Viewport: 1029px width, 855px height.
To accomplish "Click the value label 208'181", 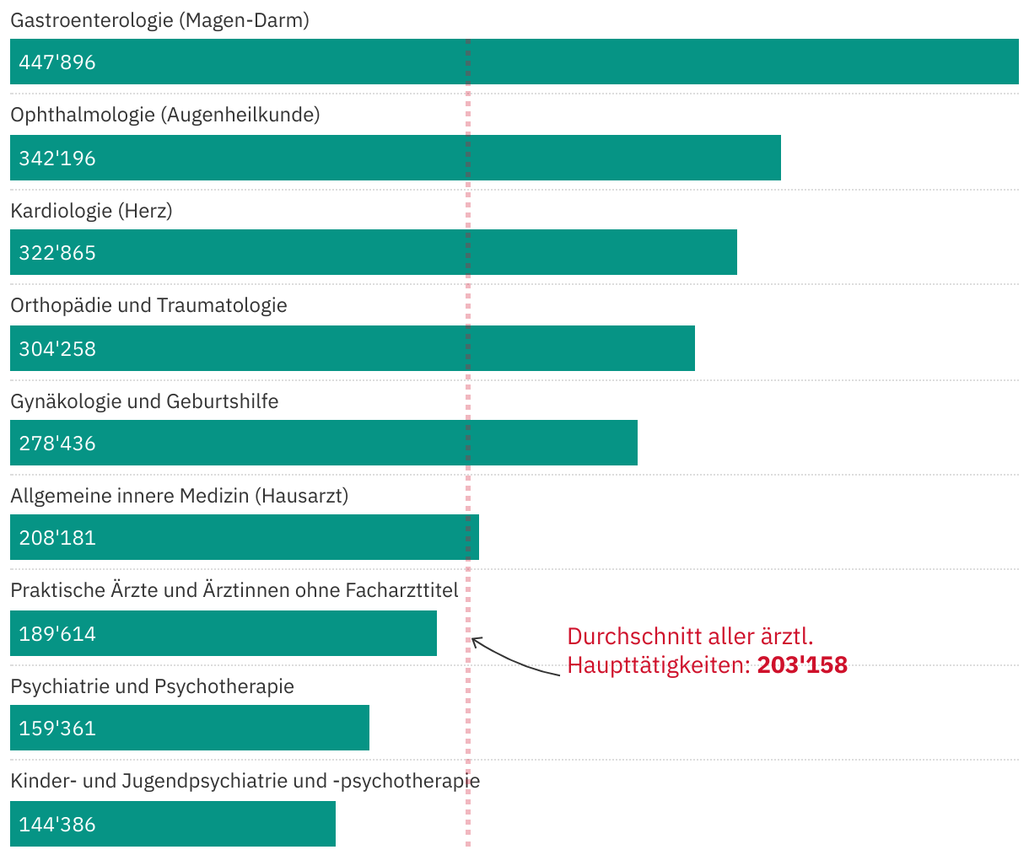I will (57, 538).
